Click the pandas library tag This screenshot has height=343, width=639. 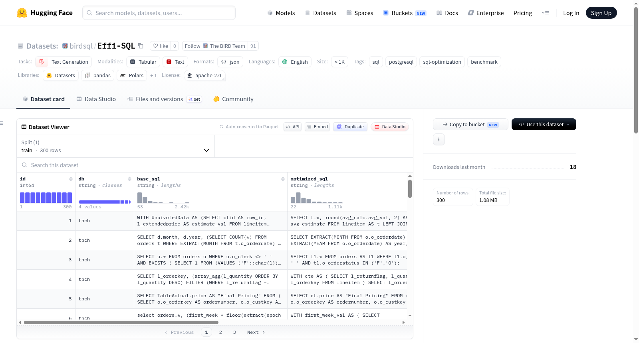point(98,75)
